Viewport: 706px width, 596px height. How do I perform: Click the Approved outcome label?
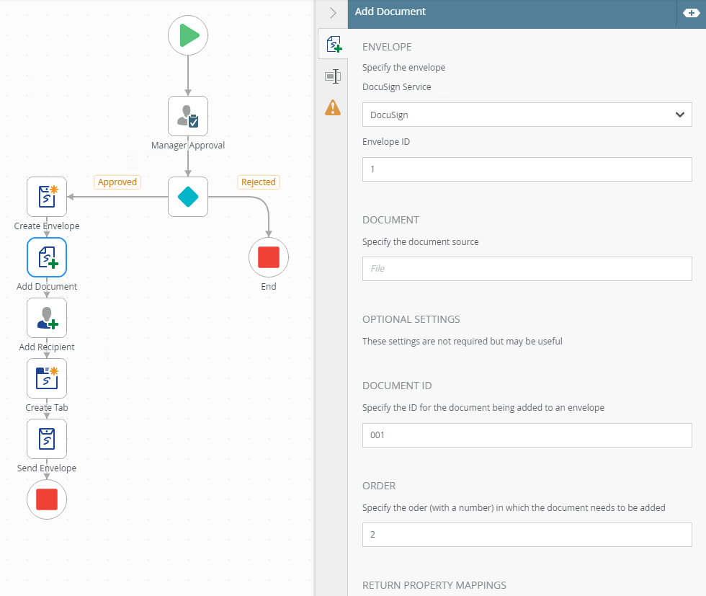[117, 182]
